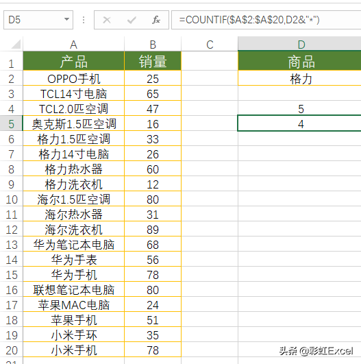
Task: Select cell containing 苹果手机
Action: tap(73, 320)
